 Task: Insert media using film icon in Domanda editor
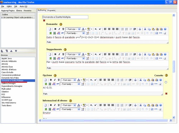[x=54, y=33]
